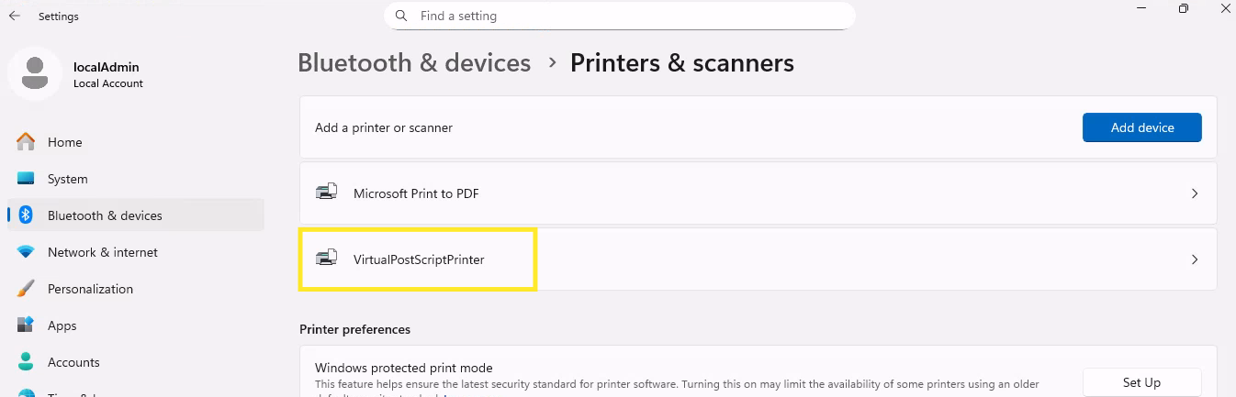
Task: Focus the Find a setting search box
Action: click(x=624, y=17)
